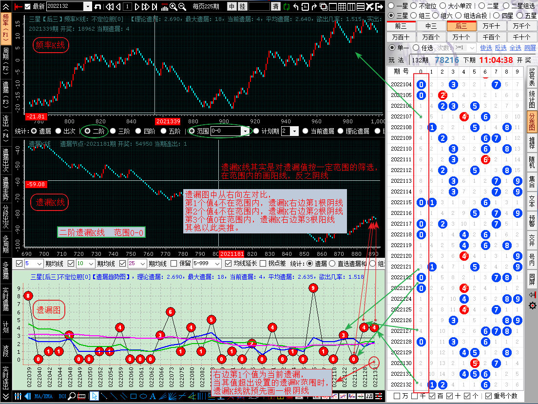
Task: Select the 中三 tab button
Action: tap(431, 26)
